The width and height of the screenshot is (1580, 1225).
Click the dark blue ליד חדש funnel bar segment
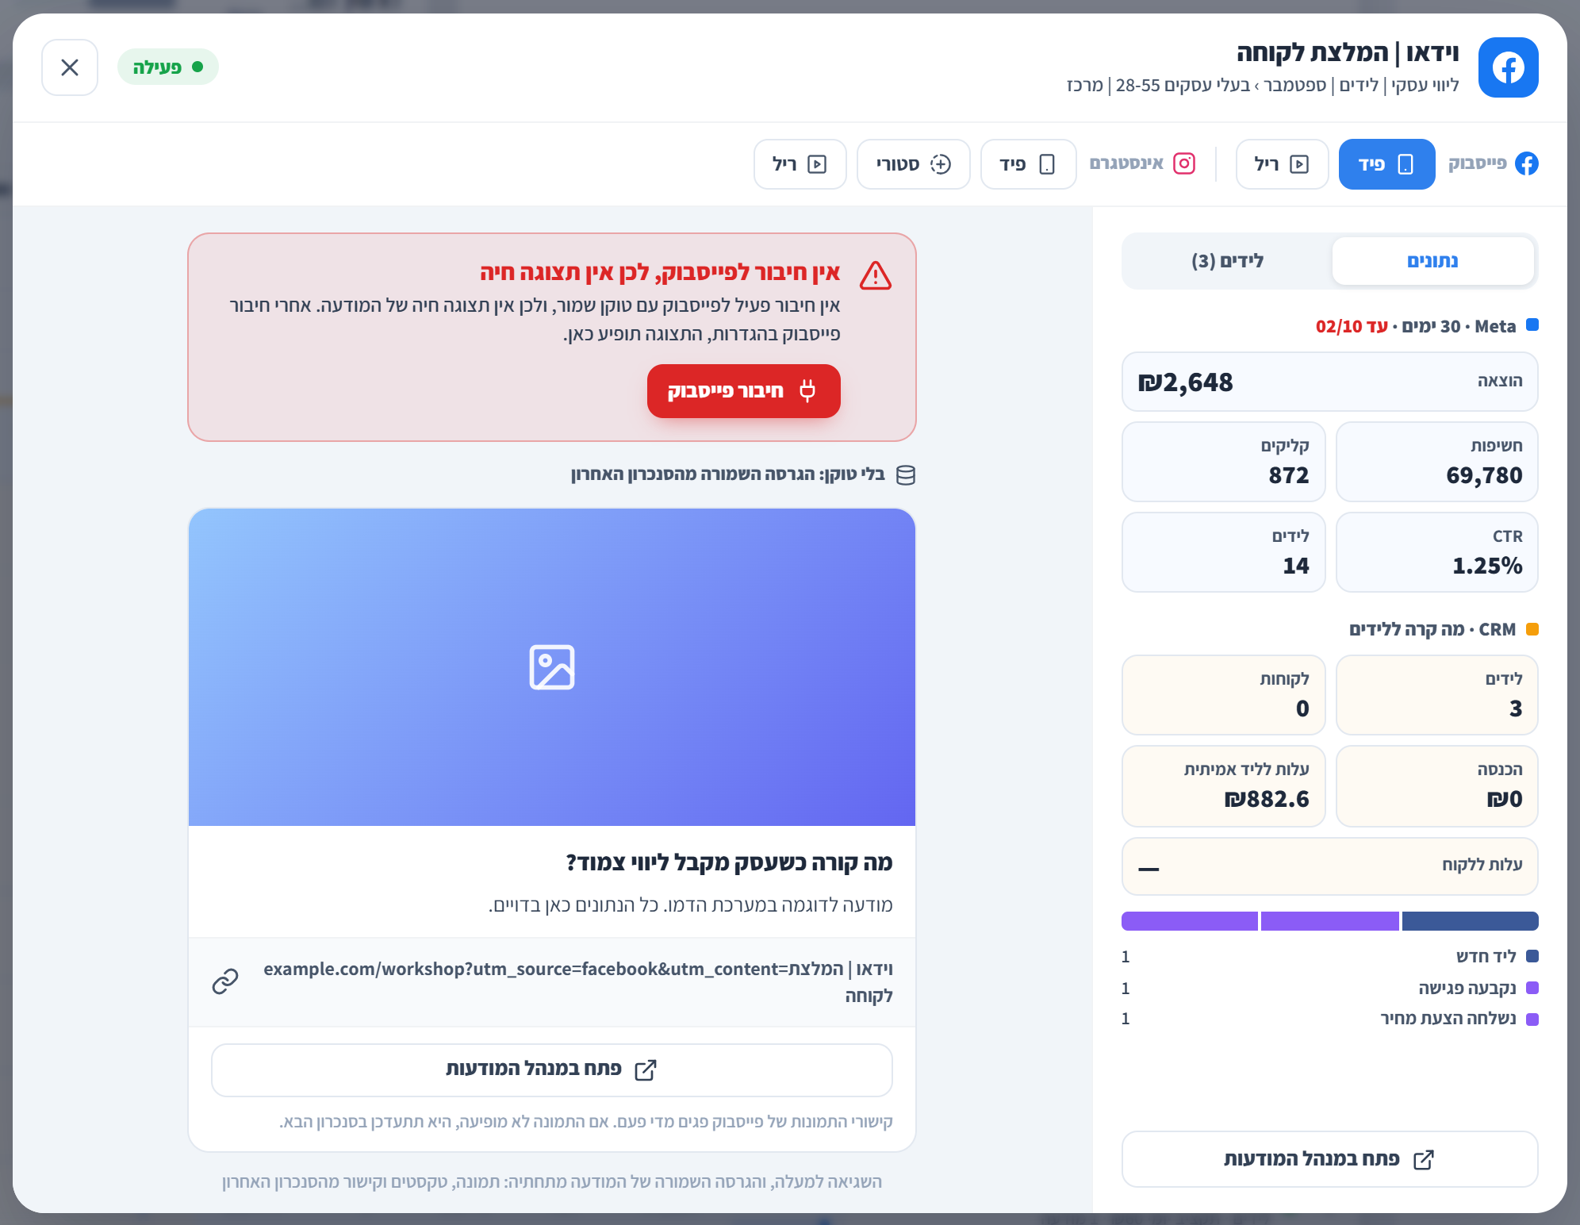1470,921
